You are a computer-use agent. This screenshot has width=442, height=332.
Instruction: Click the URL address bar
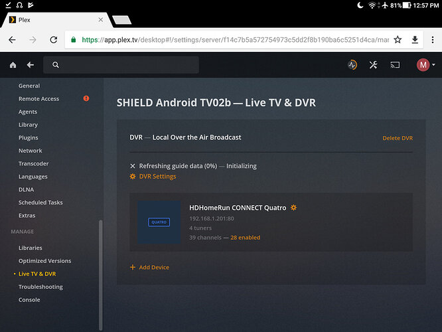click(x=236, y=40)
